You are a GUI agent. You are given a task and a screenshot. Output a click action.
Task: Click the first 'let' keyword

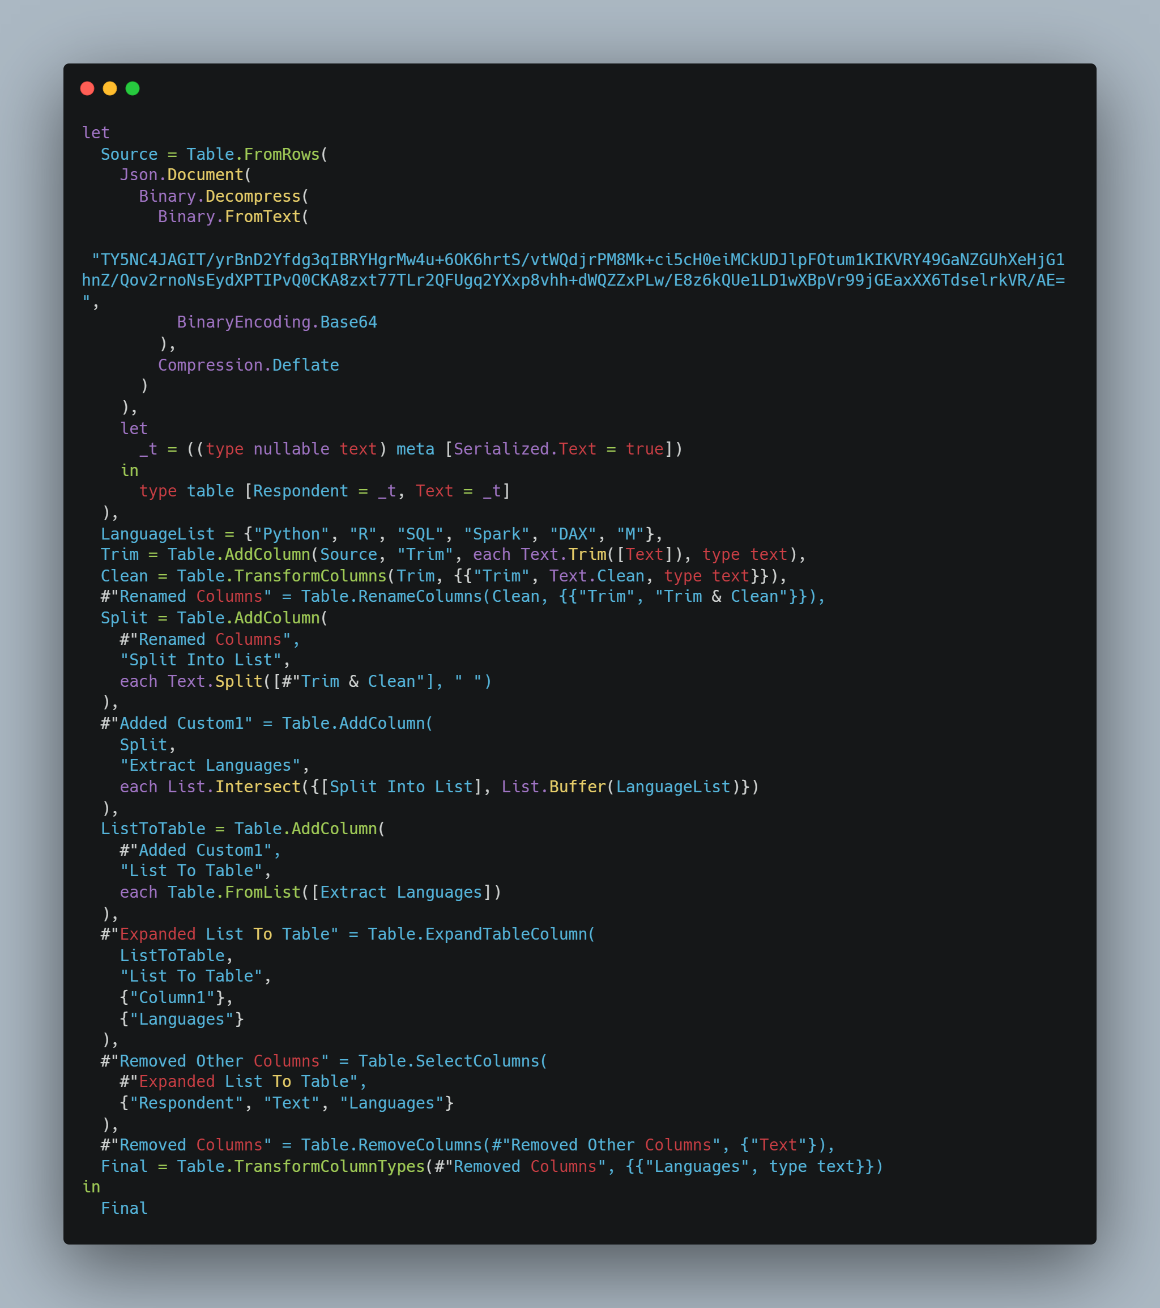96,133
